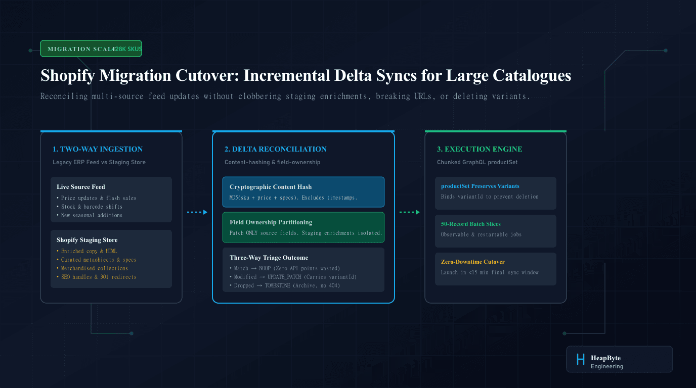696x388 pixels.
Task: Click 'Content-hashing & field-ownership' subtitle
Action: pyautogui.click(x=273, y=162)
